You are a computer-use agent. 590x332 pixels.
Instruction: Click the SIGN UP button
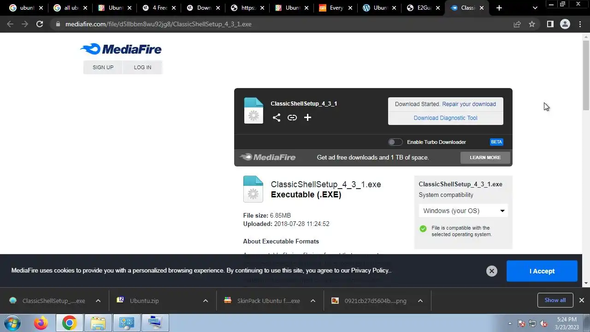click(x=103, y=67)
